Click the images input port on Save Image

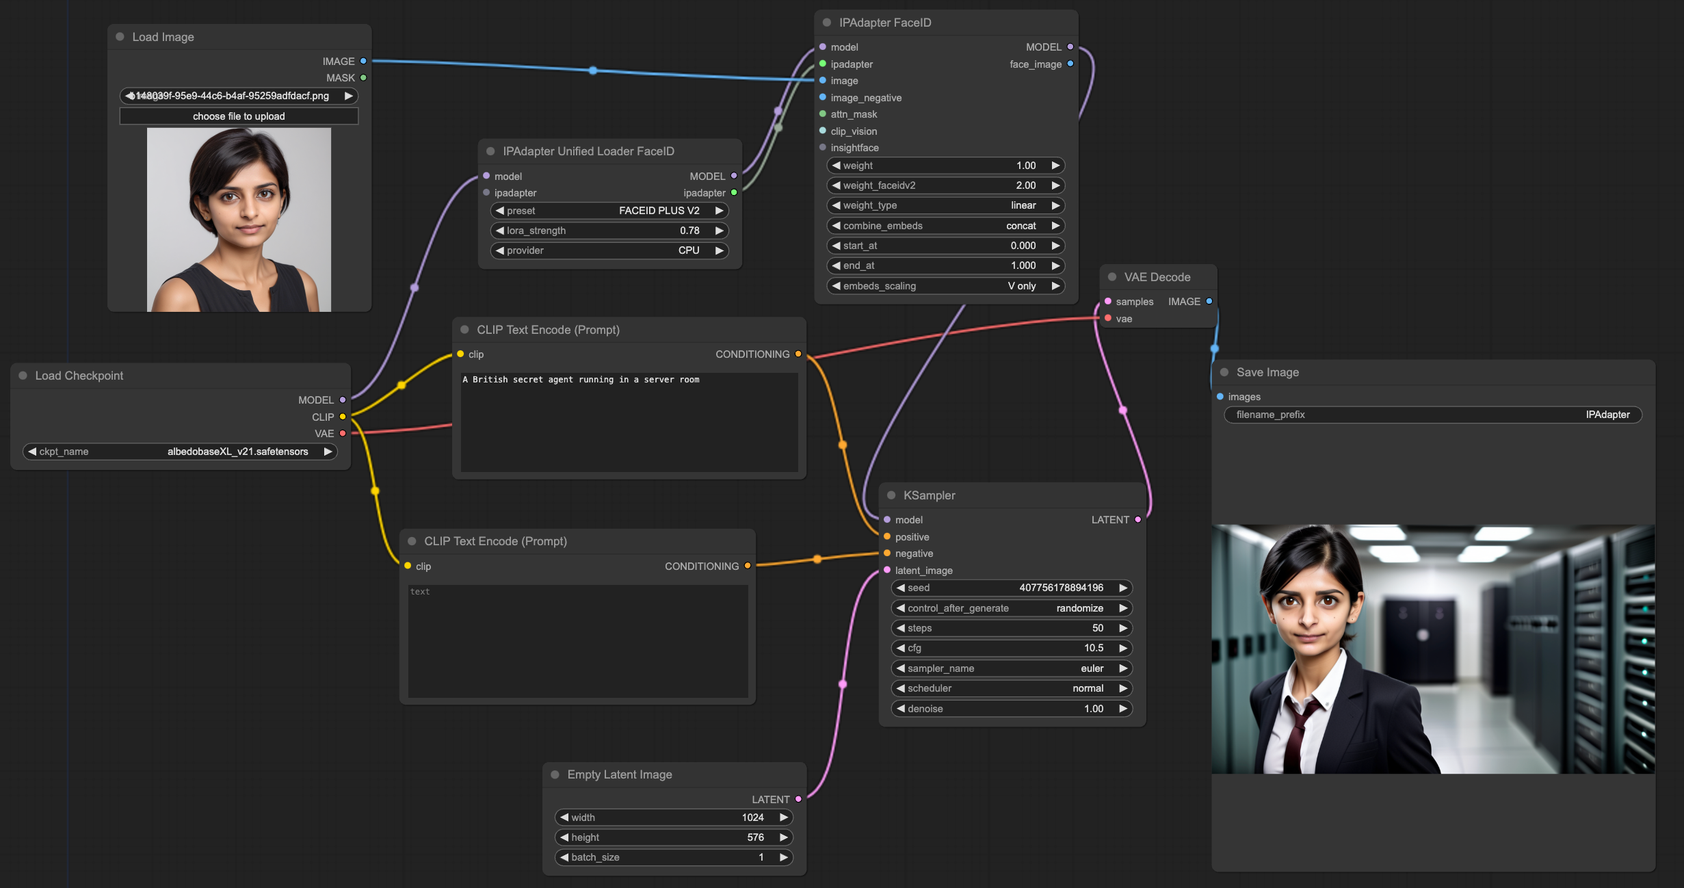tap(1220, 397)
